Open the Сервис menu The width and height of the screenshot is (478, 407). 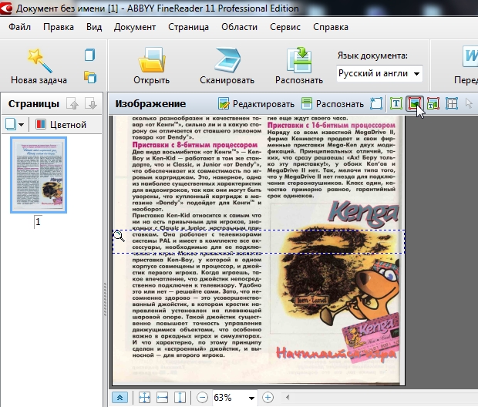pyautogui.click(x=285, y=27)
